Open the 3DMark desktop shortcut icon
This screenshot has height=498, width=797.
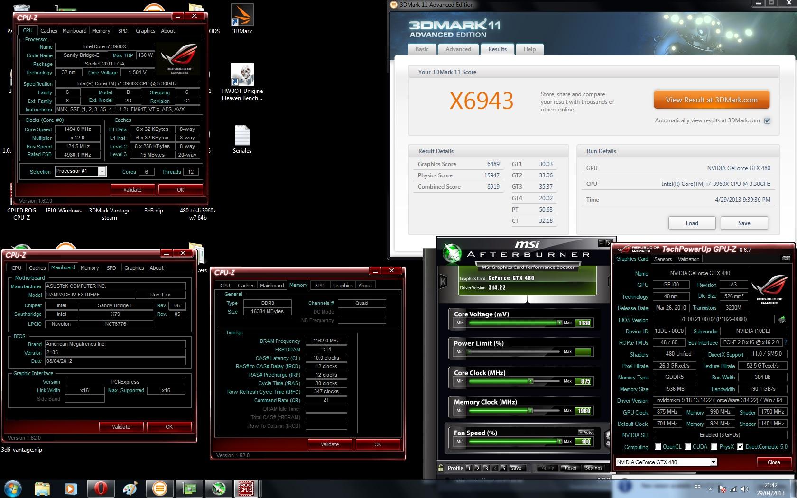242,15
